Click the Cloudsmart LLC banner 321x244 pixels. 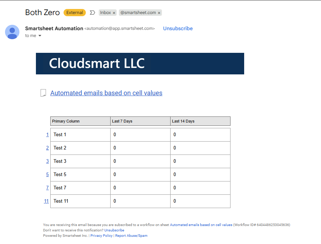[140, 64]
